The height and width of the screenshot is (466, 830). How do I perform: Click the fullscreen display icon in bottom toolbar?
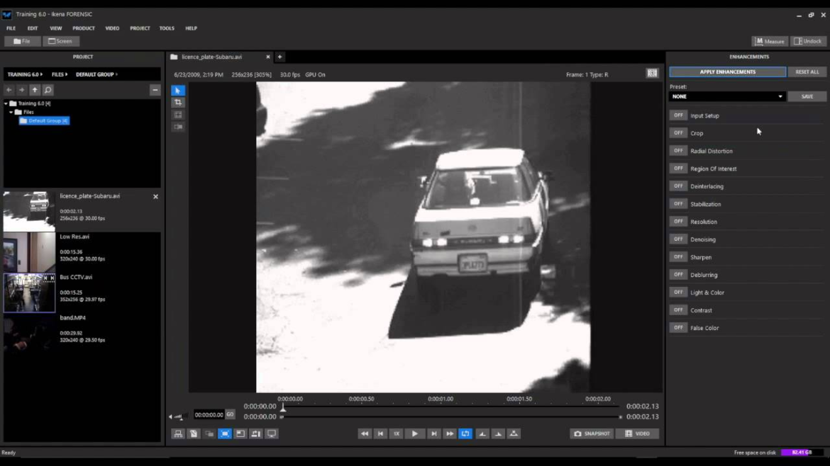[271, 433]
